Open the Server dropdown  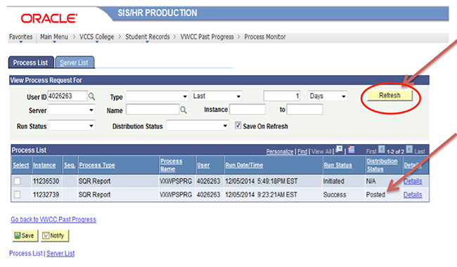pos(72,110)
